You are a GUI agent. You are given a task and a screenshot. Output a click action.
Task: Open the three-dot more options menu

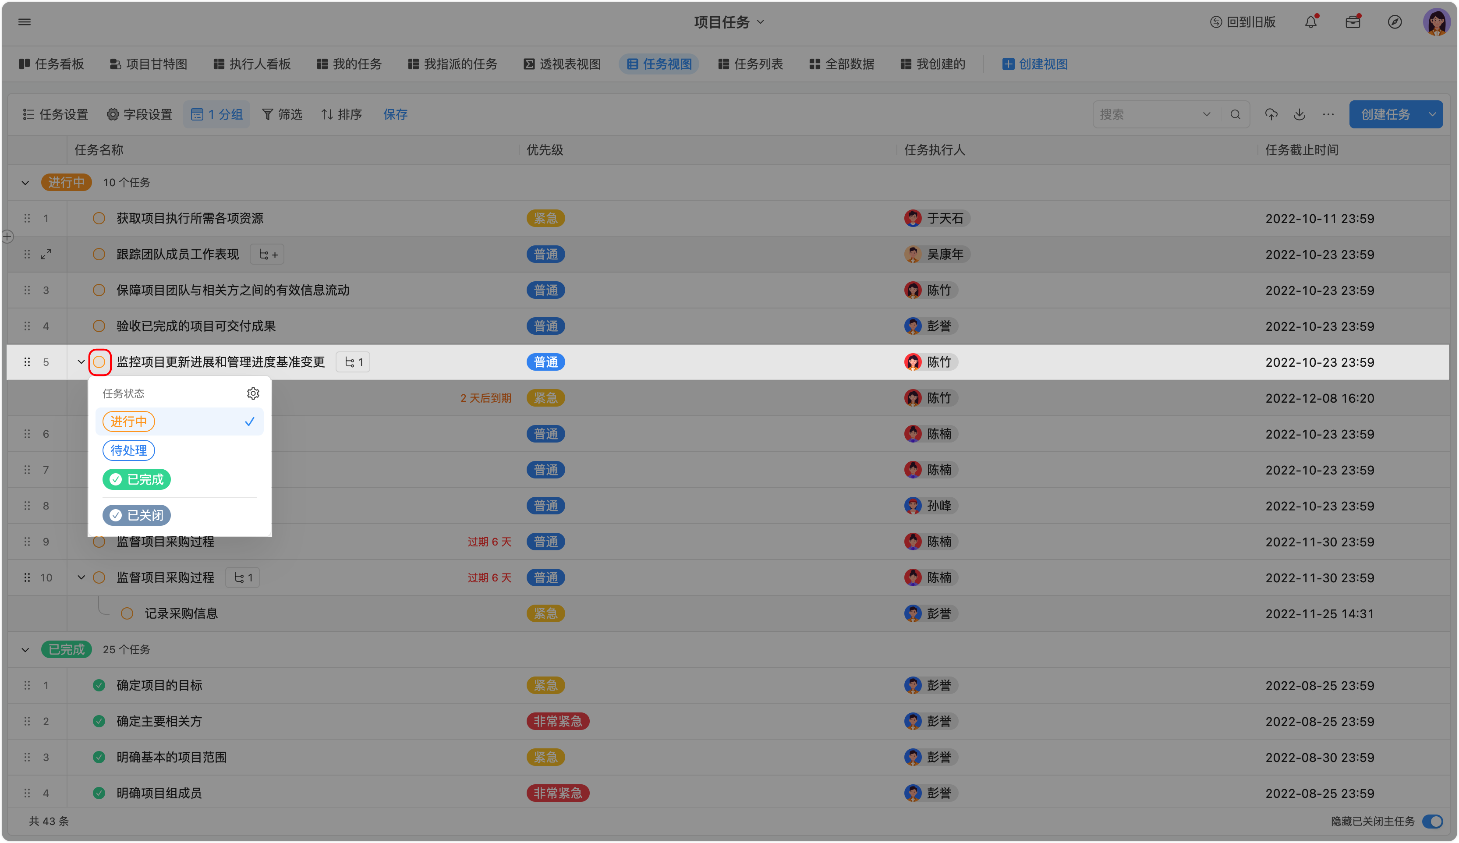point(1328,115)
